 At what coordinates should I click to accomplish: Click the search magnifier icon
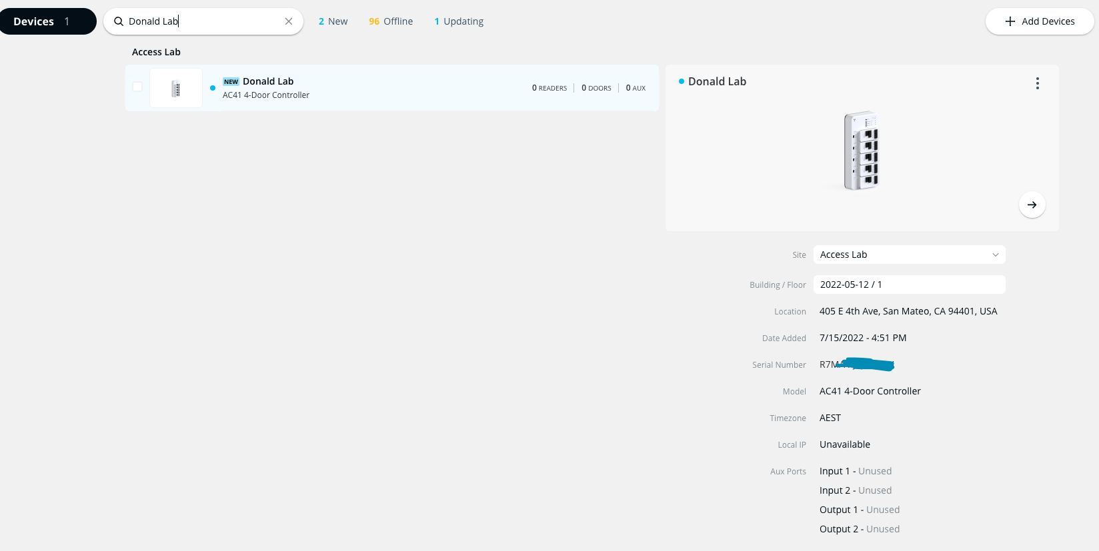[119, 21]
